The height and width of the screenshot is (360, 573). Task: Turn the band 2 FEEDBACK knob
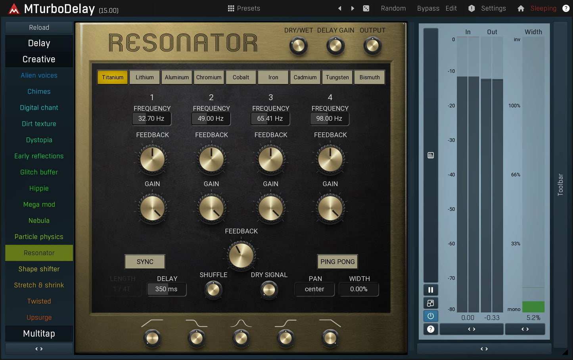[x=211, y=159]
